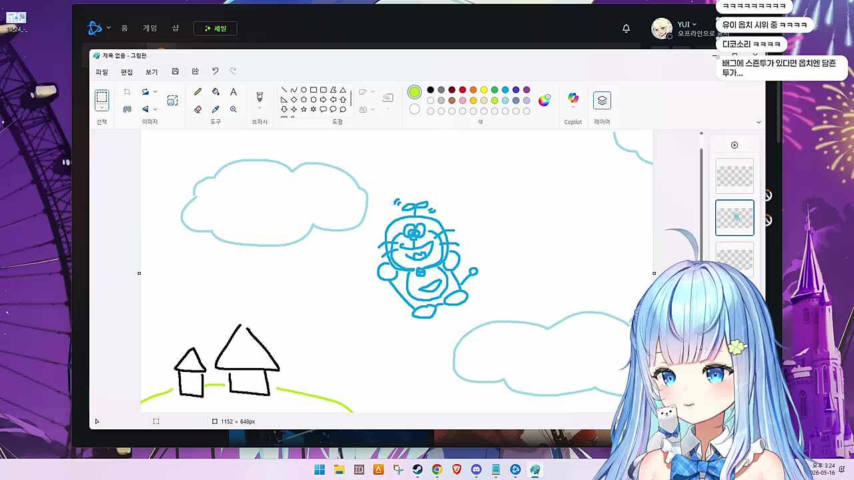Open the 파일 menu
The height and width of the screenshot is (480, 854).
point(101,72)
